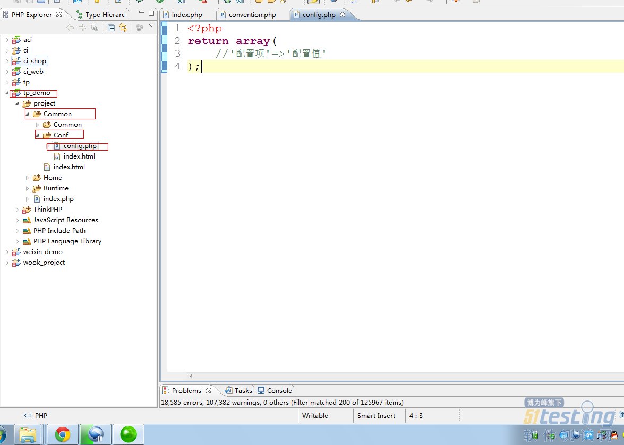Viewport: 624px width, 445px height.
Task: Maximize the PHP Explorer view
Action: click(x=151, y=13)
